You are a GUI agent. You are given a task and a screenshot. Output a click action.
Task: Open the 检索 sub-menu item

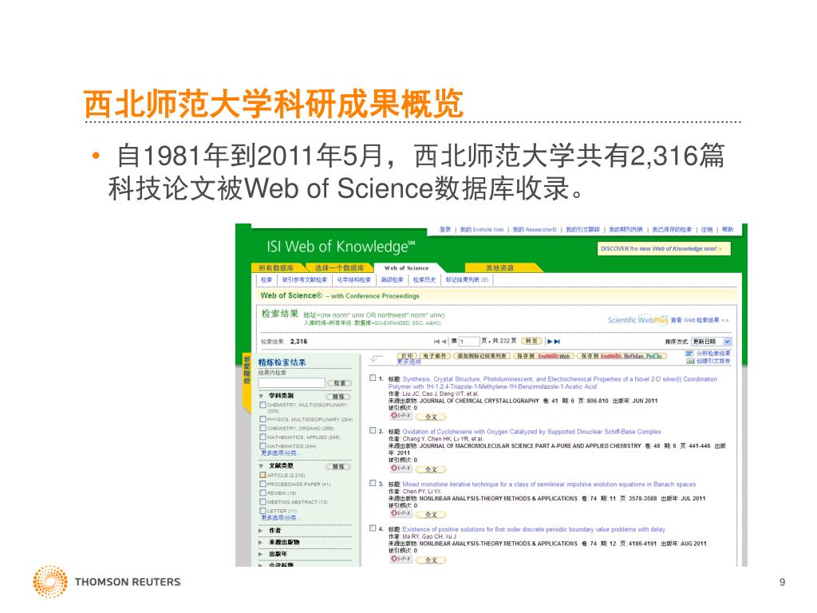click(266, 280)
